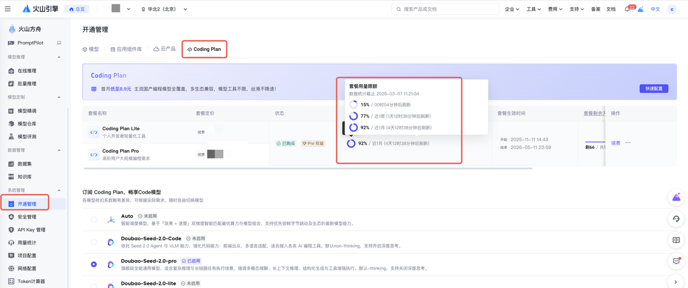This screenshot has width=688, height=288.
Task: Switch to the 模型 tab
Action: [x=90, y=49]
